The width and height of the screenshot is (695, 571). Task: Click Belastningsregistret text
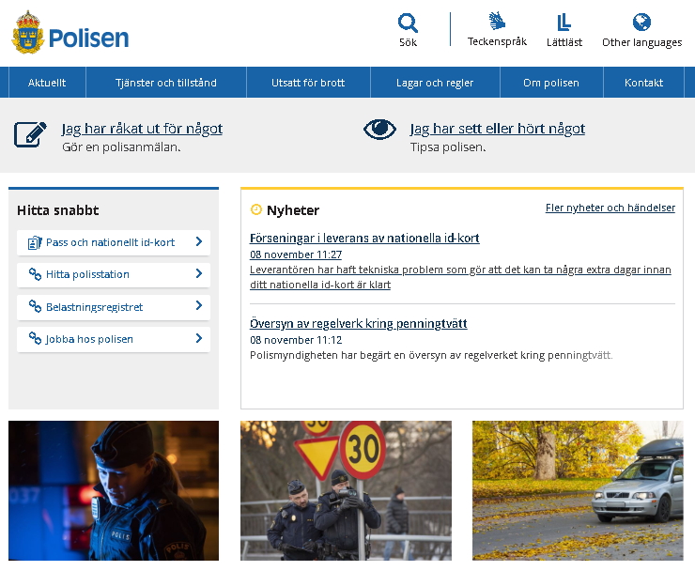tap(95, 307)
